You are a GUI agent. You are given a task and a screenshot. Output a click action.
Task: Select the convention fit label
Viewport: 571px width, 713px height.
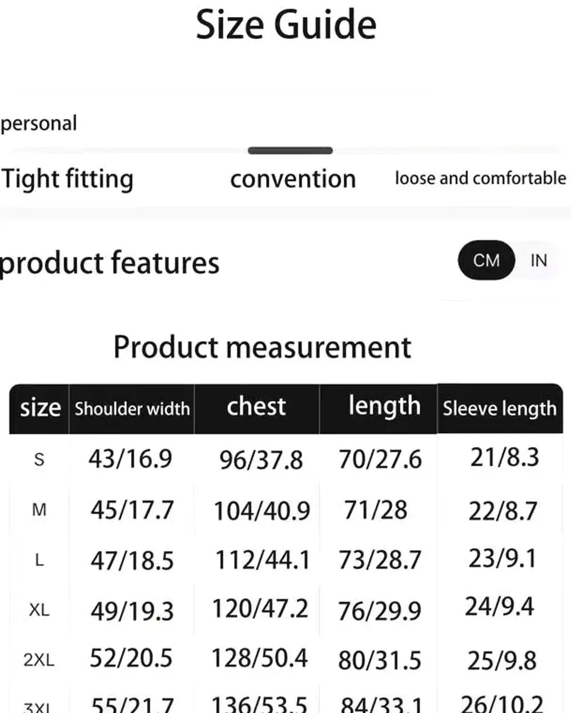click(x=293, y=179)
